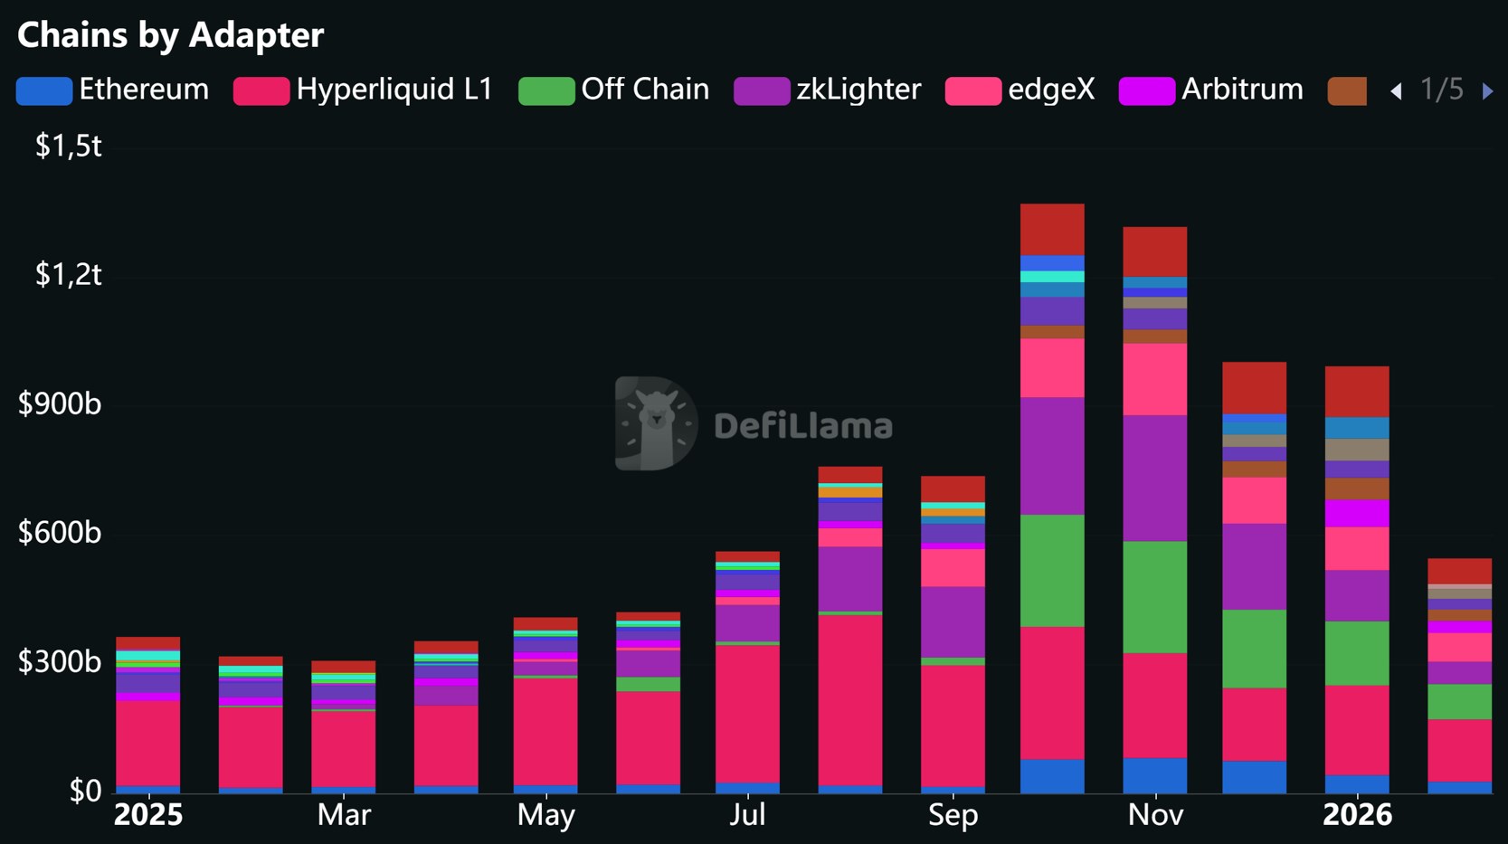
Task: Hide the Off Chain series
Action: click(x=644, y=90)
